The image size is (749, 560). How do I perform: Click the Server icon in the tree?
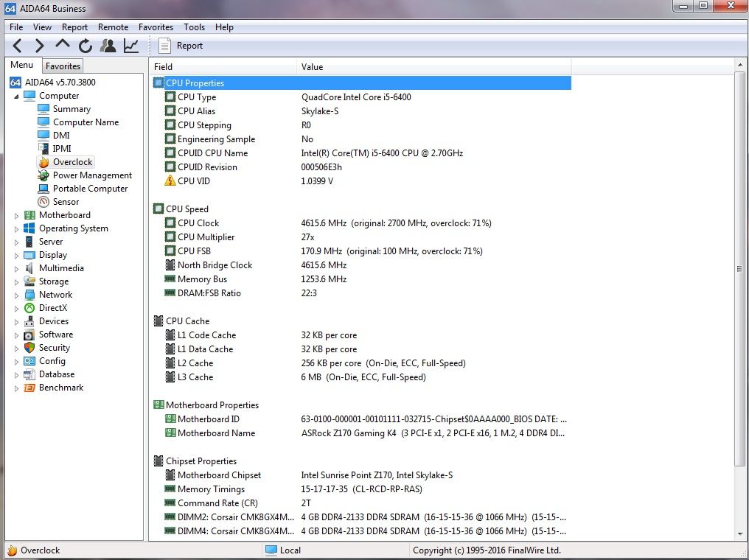(29, 242)
